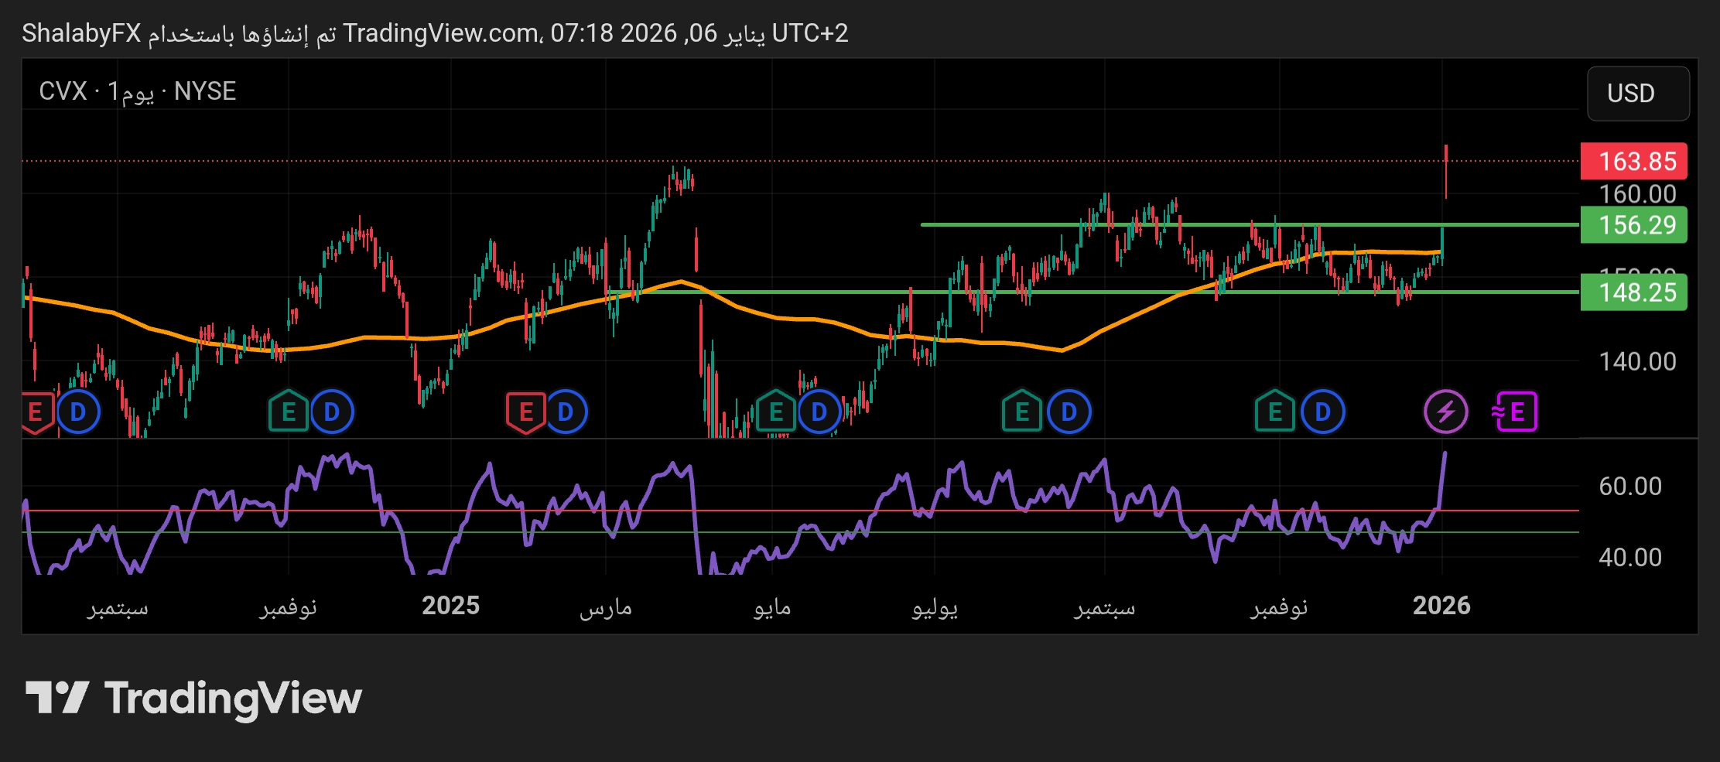1720x762 pixels.
Task: Select the green 148.25 price level label
Action: coord(1633,292)
